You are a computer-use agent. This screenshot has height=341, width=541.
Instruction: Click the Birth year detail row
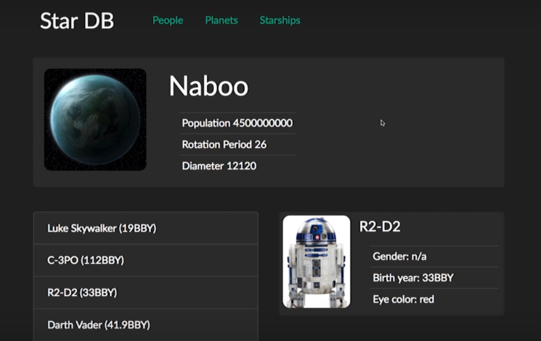[413, 278]
